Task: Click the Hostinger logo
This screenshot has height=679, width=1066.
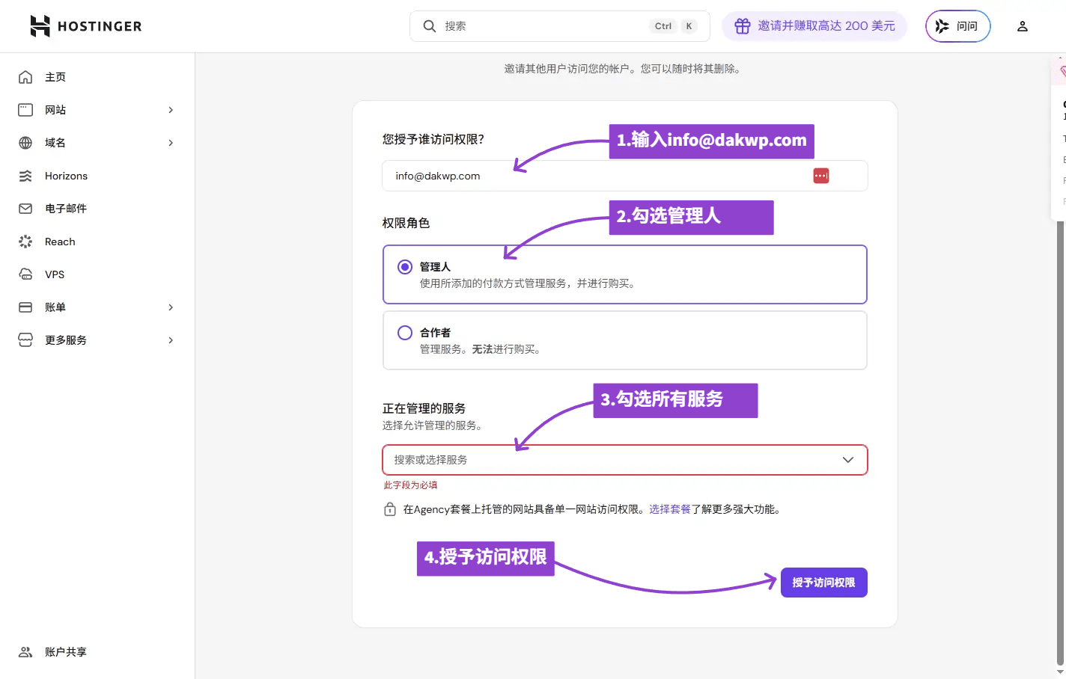Action: click(x=85, y=26)
